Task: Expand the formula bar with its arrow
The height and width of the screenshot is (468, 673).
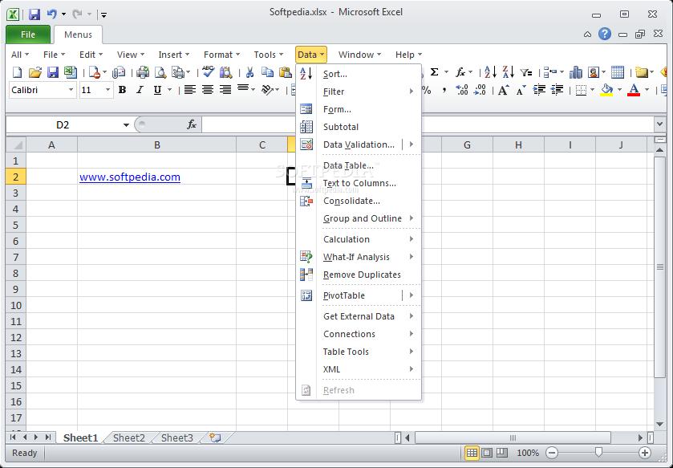Action: (x=659, y=124)
